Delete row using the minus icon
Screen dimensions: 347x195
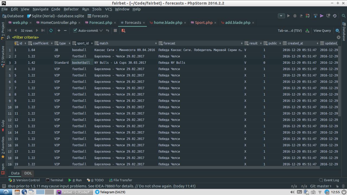[x=65, y=31]
